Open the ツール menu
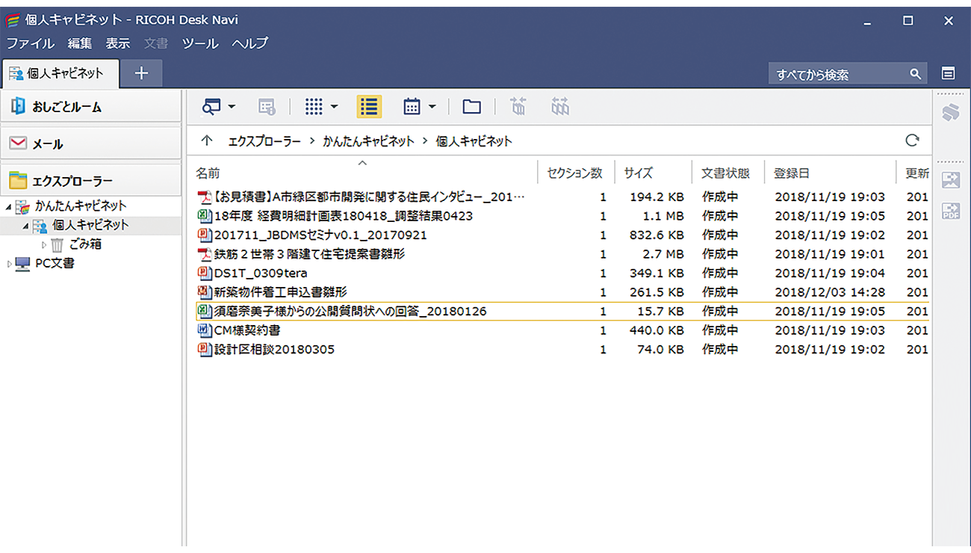This screenshot has height=553, width=971. [x=199, y=43]
